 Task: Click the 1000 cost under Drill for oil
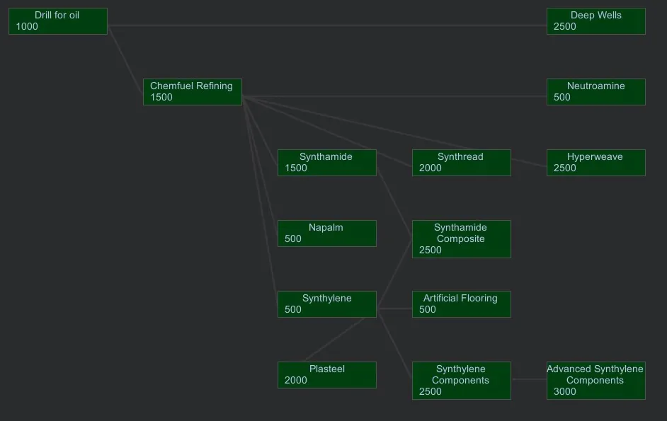tap(27, 27)
